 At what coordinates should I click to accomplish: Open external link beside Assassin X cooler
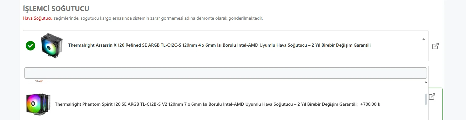[436, 46]
